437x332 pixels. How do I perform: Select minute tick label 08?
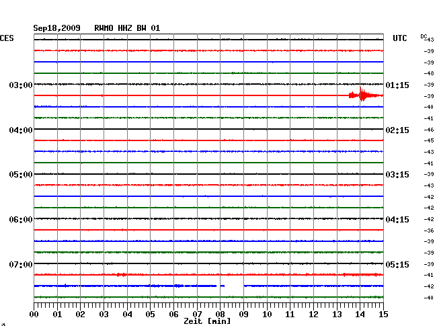coord(220,314)
